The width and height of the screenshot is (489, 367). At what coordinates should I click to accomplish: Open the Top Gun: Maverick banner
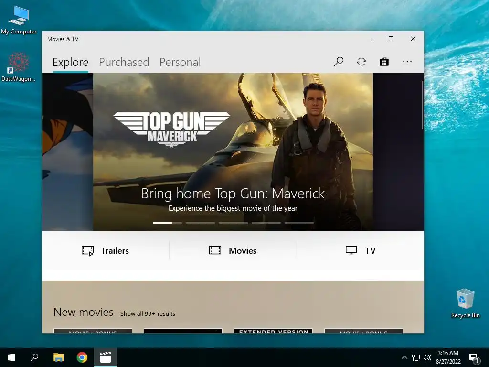pos(233,152)
